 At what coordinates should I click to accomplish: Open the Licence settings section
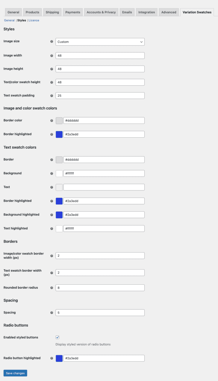click(34, 20)
